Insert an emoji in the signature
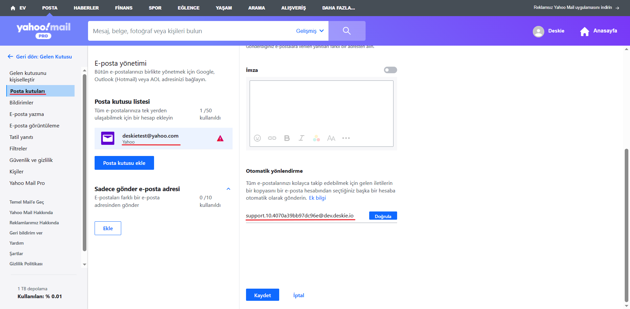 click(257, 138)
